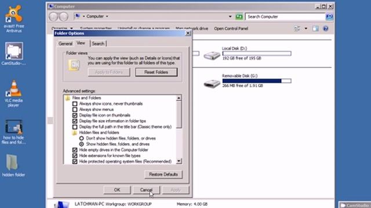Viewport: 371px width, 208px height.
Task: Uncheck 'Display file size information in folder tips'
Action: (x=75, y=121)
